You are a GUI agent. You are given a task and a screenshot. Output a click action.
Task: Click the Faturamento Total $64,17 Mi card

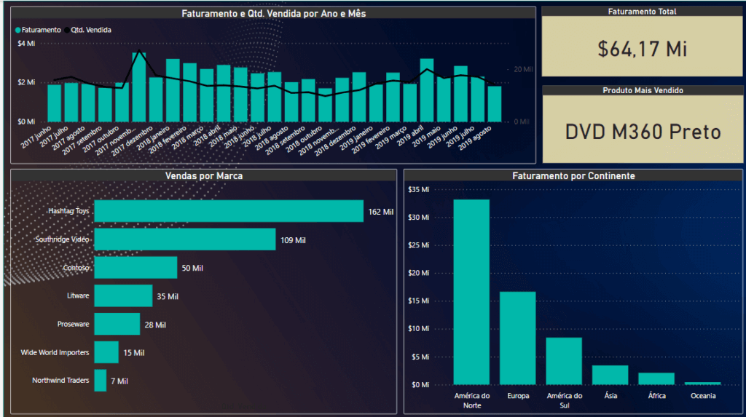tap(642, 46)
